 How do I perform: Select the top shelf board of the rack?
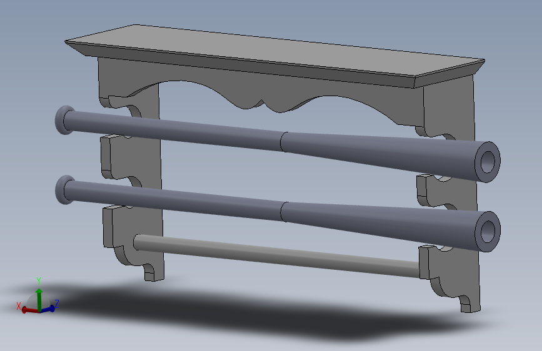(275, 56)
